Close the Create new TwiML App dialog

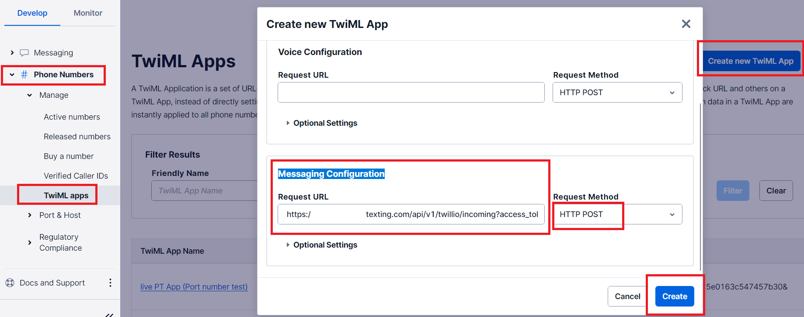coord(686,24)
